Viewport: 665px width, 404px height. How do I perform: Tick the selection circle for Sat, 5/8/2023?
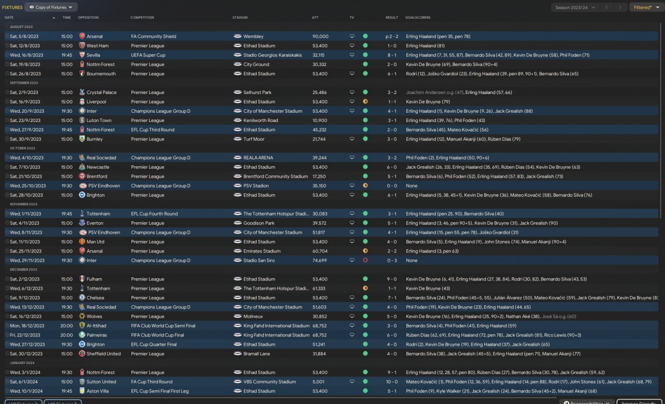[7, 36]
